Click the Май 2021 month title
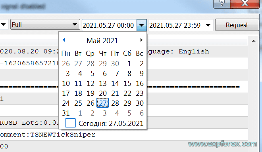The height and width of the screenshot is (152, 262). pyautogui.click(x=102, y=41)
